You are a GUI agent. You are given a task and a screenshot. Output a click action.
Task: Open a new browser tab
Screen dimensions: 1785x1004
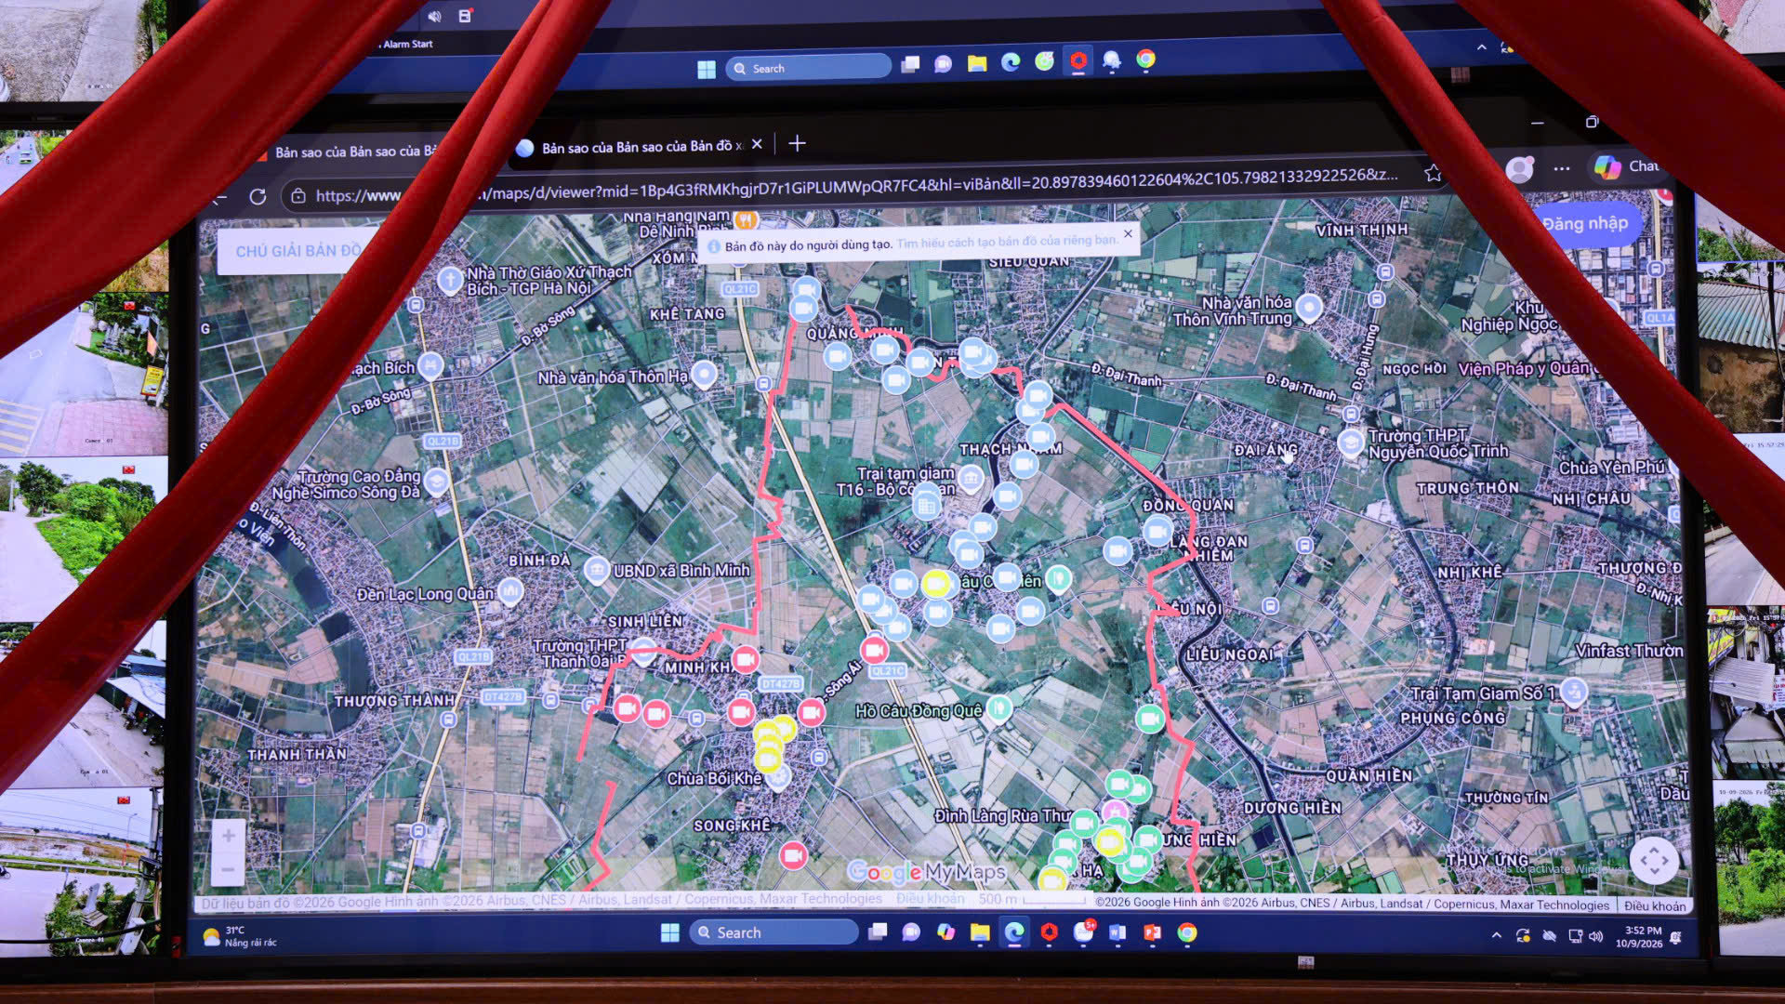point(797,143)
